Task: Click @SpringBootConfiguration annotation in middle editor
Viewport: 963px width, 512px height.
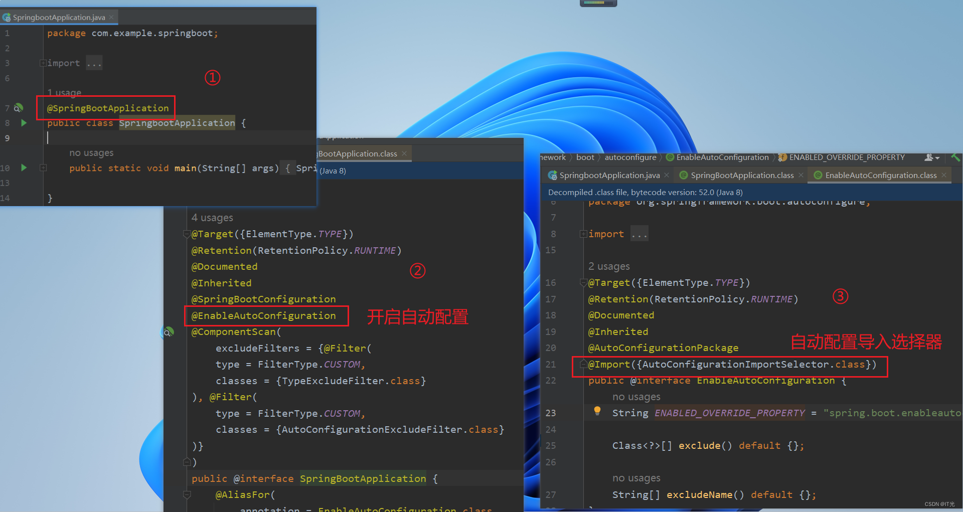Action: pyautogui.click(x=263, y=299)
